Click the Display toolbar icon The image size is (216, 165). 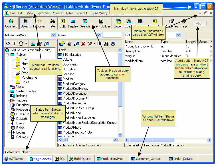73,23
